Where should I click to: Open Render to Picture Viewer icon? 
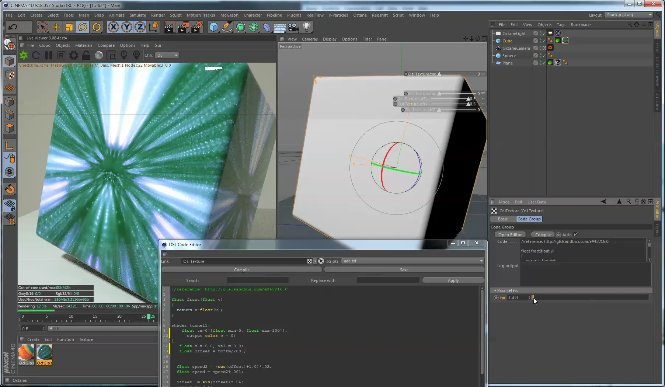click(x=183, y=27)
